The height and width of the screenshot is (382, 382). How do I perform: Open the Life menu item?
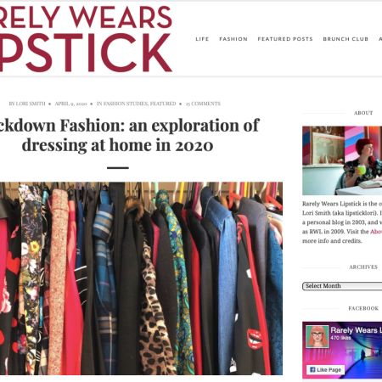[x=202, y=39]
